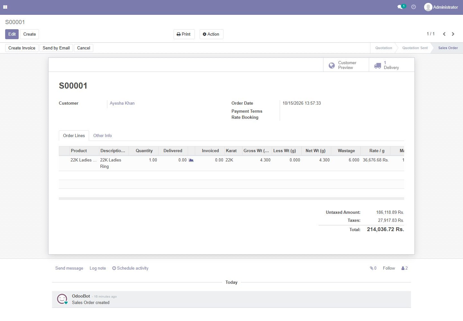Open the Administrator user menu
This screenshot has width=463, height=321.
(x=441, y=7)
